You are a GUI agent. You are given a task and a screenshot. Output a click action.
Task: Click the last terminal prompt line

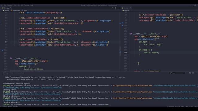tap(57, 105)
